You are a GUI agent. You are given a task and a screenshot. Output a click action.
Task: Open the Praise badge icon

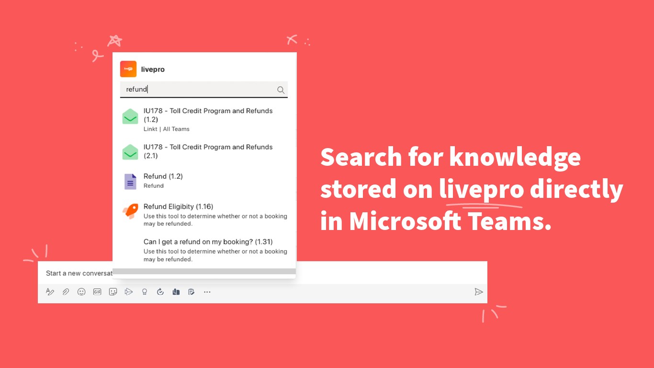tap(144, 291)
